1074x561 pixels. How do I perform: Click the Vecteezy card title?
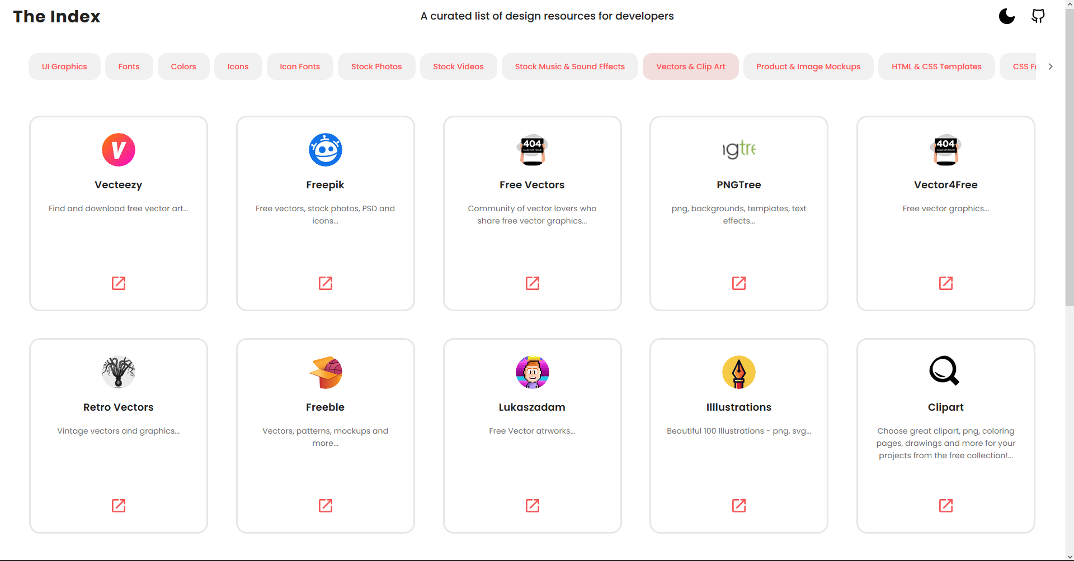pos(119,185)
